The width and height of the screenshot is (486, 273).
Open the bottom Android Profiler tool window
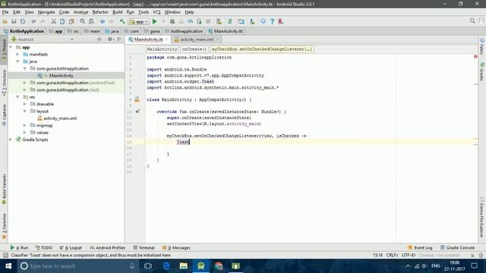point(108,248)
